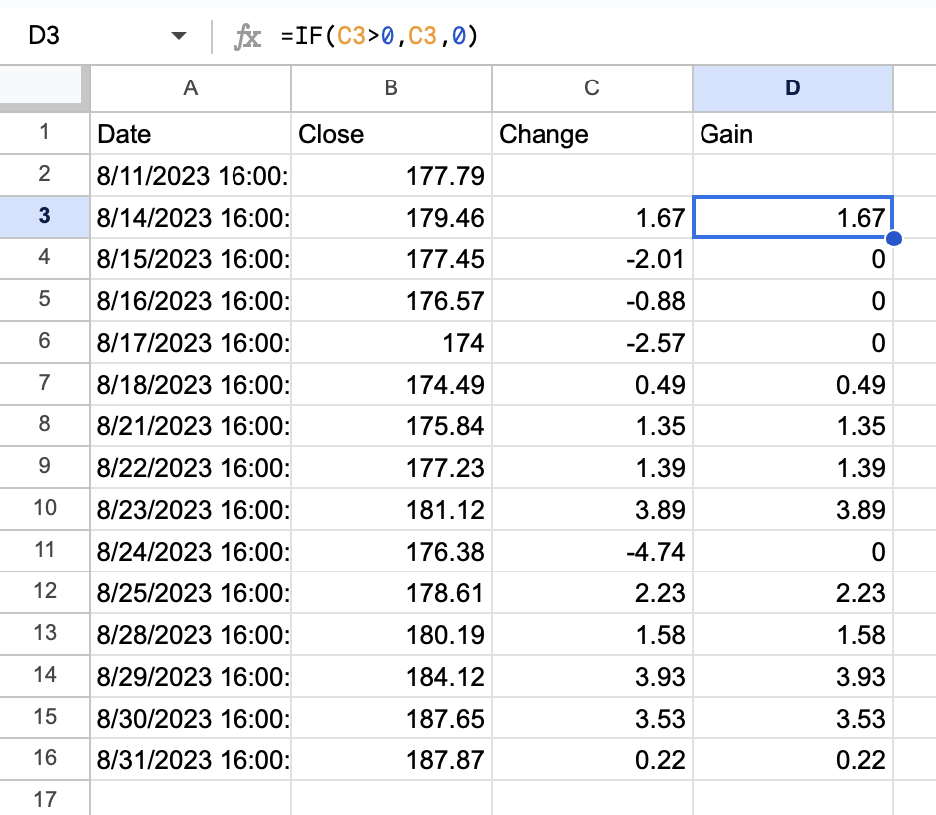Select Close cell showing 174.49
The width and height of the screenshot is (936, 815).
click(x=391, y=384)
